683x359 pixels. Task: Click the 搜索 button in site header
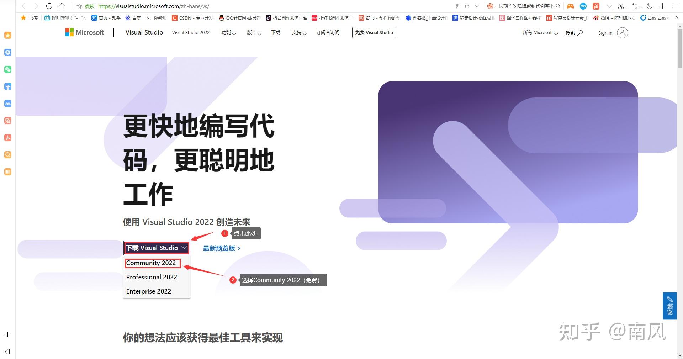tap(574, 33)
